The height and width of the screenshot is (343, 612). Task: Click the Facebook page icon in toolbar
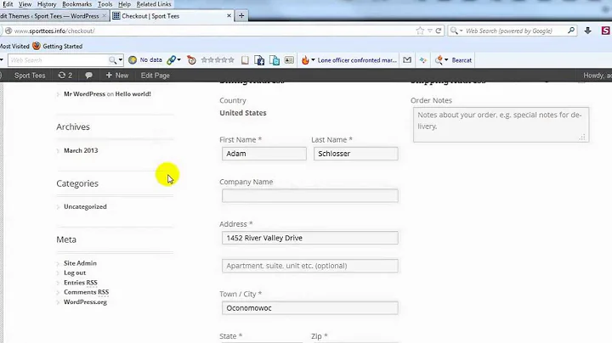point(259,60)
